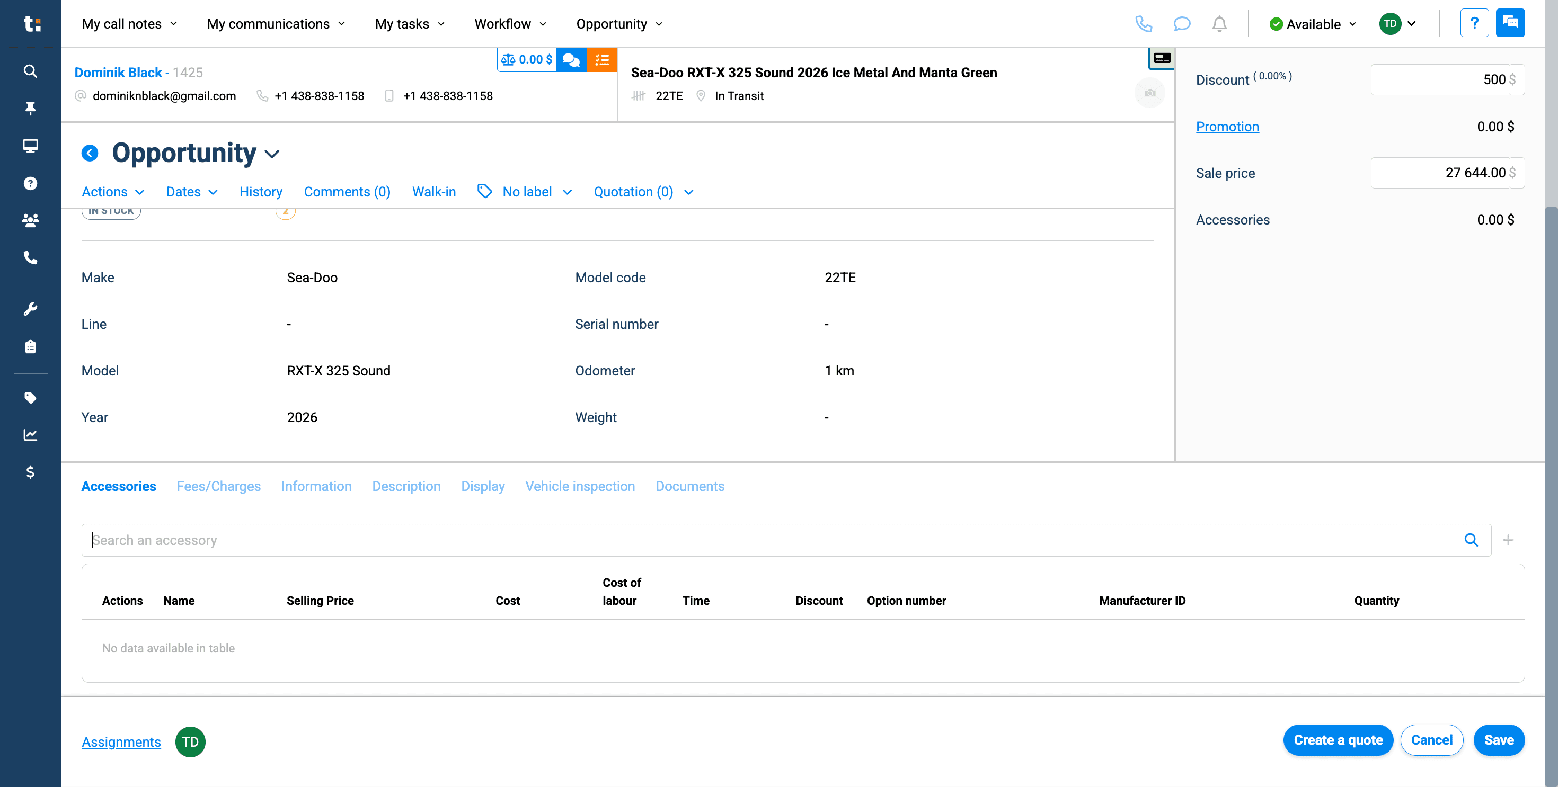
Task: Click the phone call icon in top bar
Action: point(1144,24)
